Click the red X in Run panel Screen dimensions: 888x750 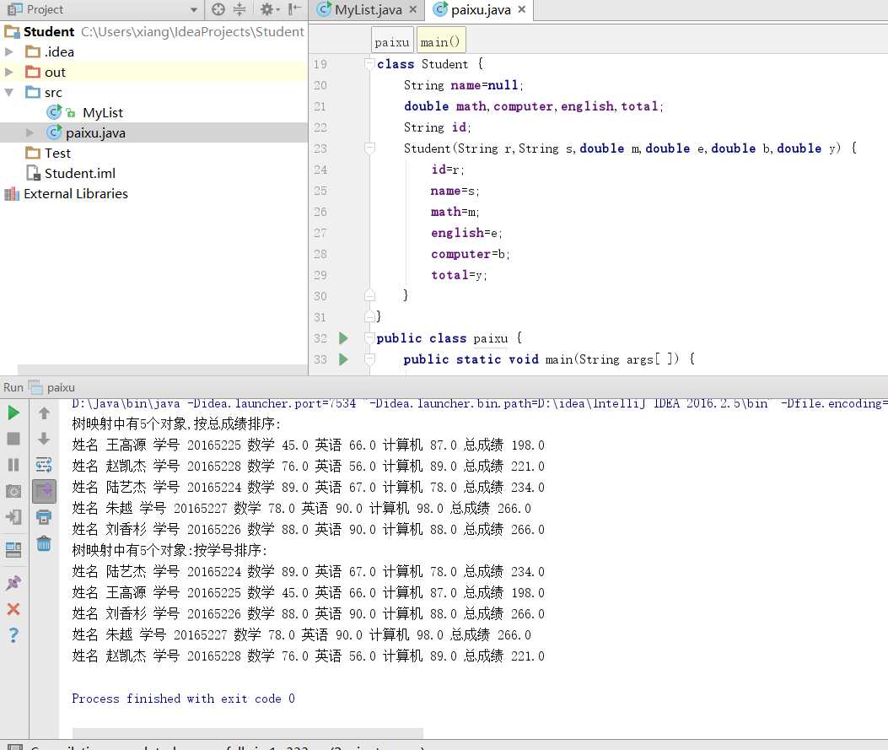coord(13,609)
